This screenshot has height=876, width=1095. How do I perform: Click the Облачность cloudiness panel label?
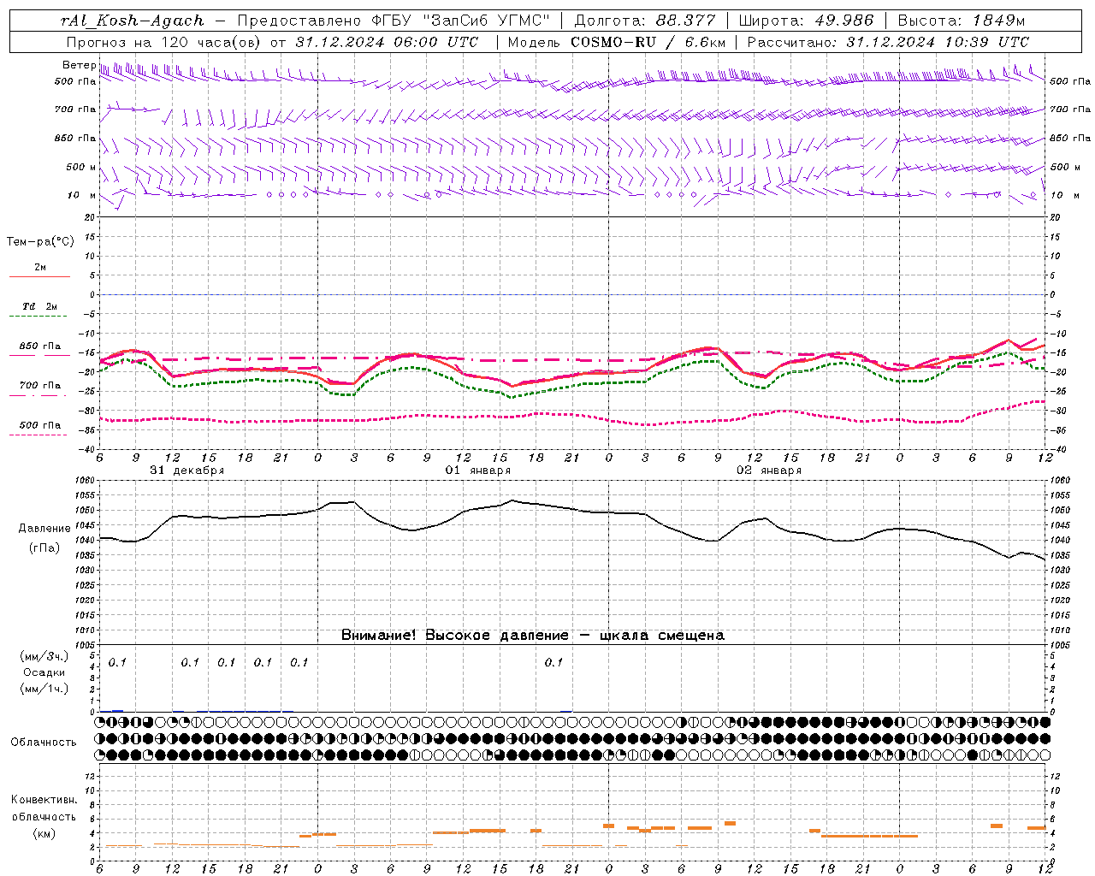pos(44,742)
